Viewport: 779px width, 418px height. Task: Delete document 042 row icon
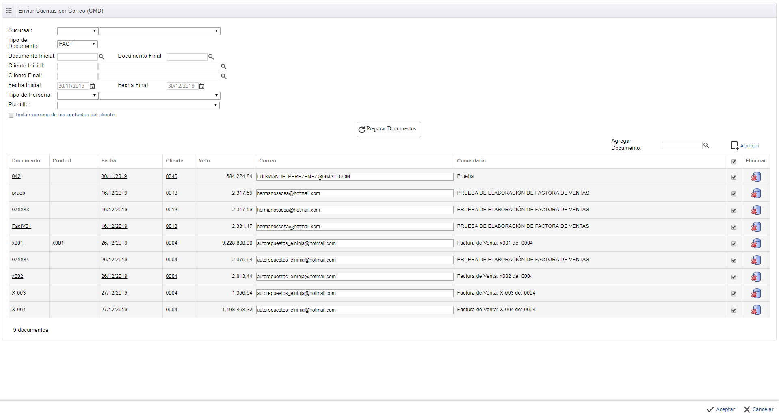[756, 177]
